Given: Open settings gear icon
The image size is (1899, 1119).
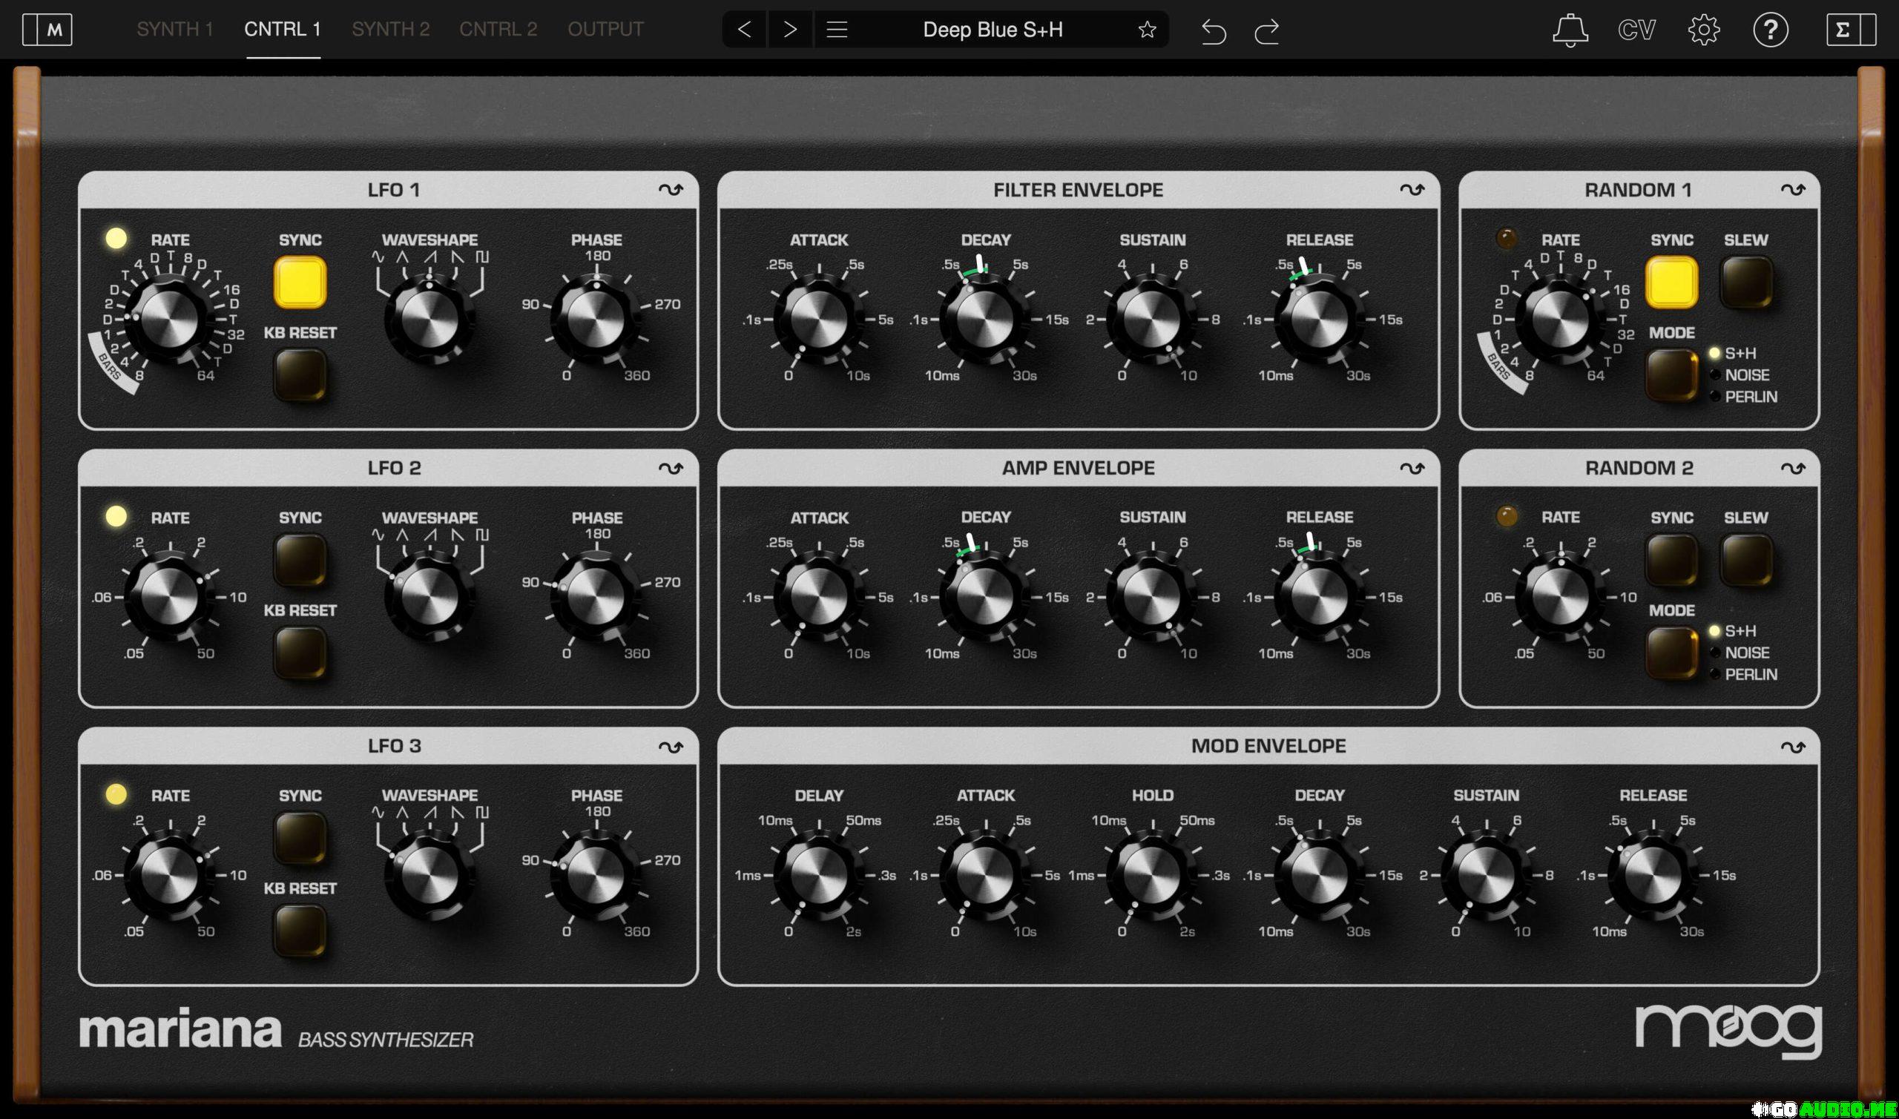Looking at the screenshot, I should click(x=1703, y=30).
